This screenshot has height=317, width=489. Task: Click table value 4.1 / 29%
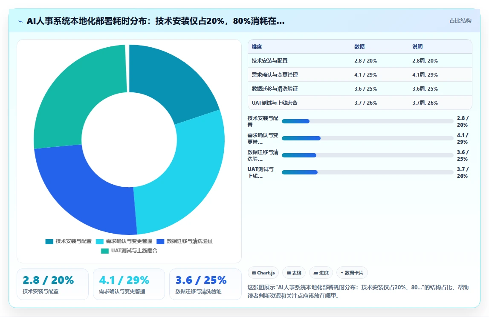coord(365,75)
